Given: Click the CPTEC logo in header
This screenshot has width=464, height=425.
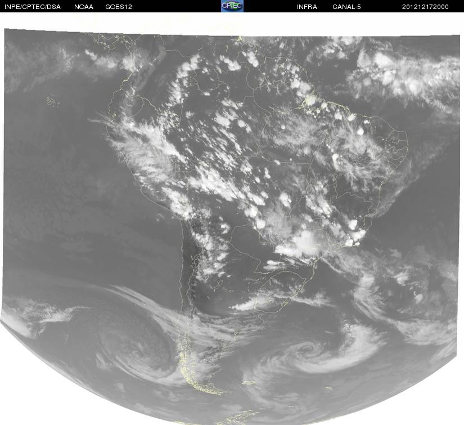Looking at the screenshot, I should point(232,6).
